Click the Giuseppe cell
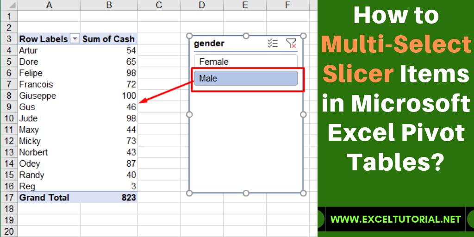The height and width of the screenshot is (237, 474). (x=49, y=95)
